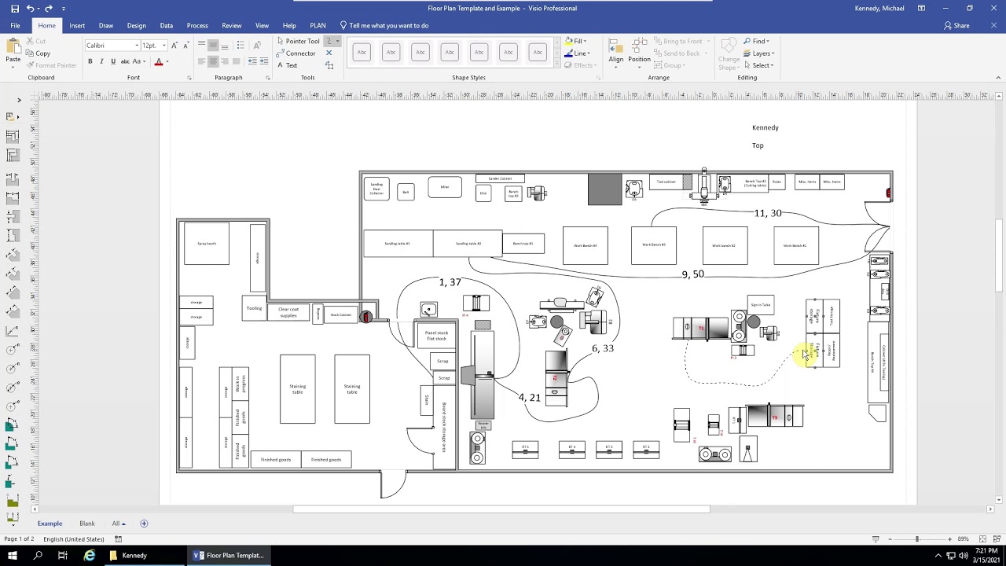This screenshot has width=1006, height=566.
Task: Open Internet Explorer from taskbar
Action: (90, 555)
